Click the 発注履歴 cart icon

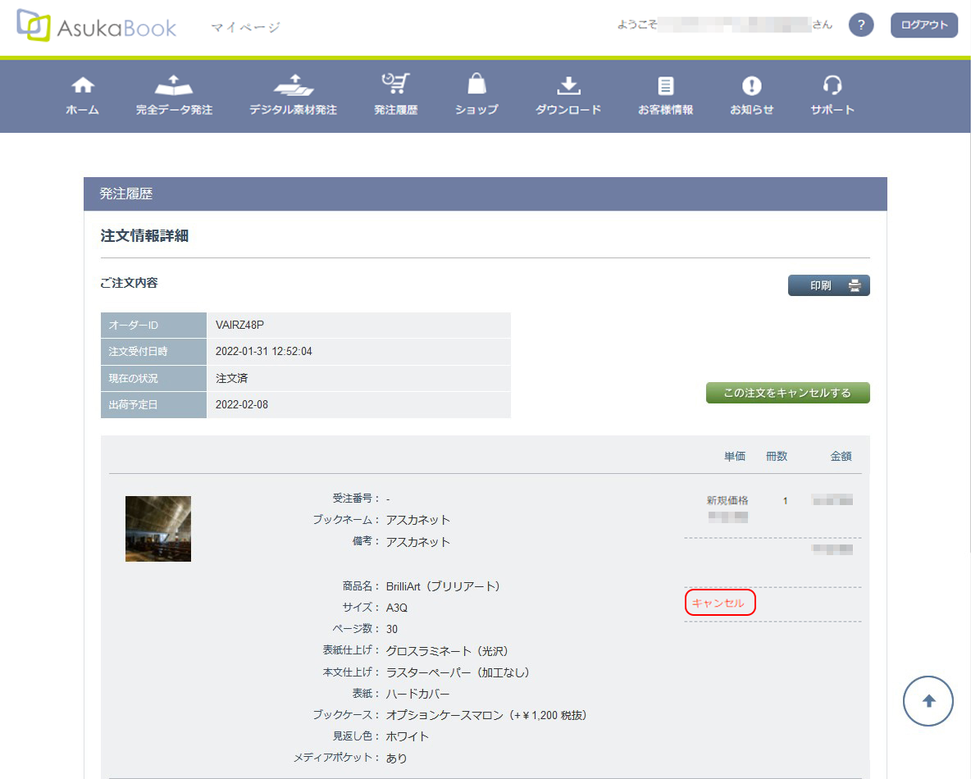point(395,84)
